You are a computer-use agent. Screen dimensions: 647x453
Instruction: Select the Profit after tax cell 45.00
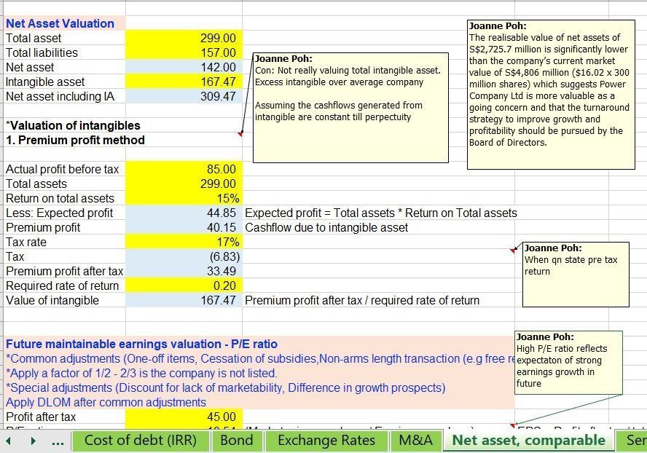click(184, 417)
